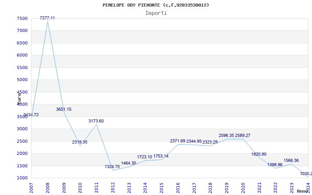Click the 2022 x-axis year label
This screenshot has width=312, height=195.
tap(276, 188)
